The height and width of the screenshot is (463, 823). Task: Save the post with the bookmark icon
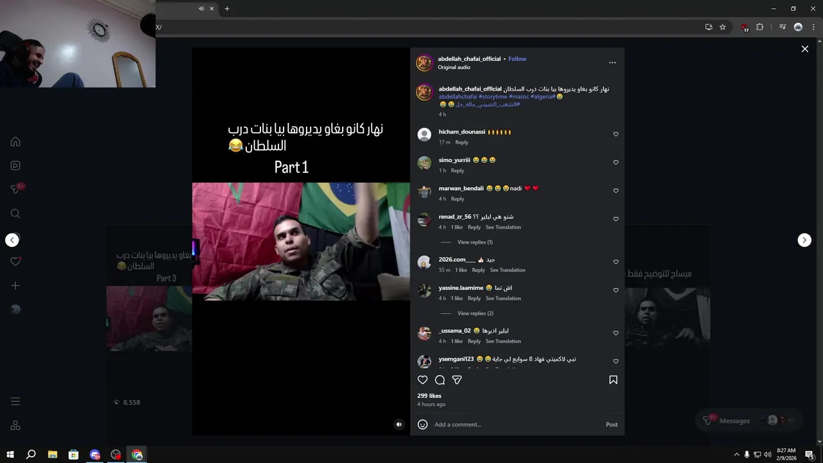613,380
